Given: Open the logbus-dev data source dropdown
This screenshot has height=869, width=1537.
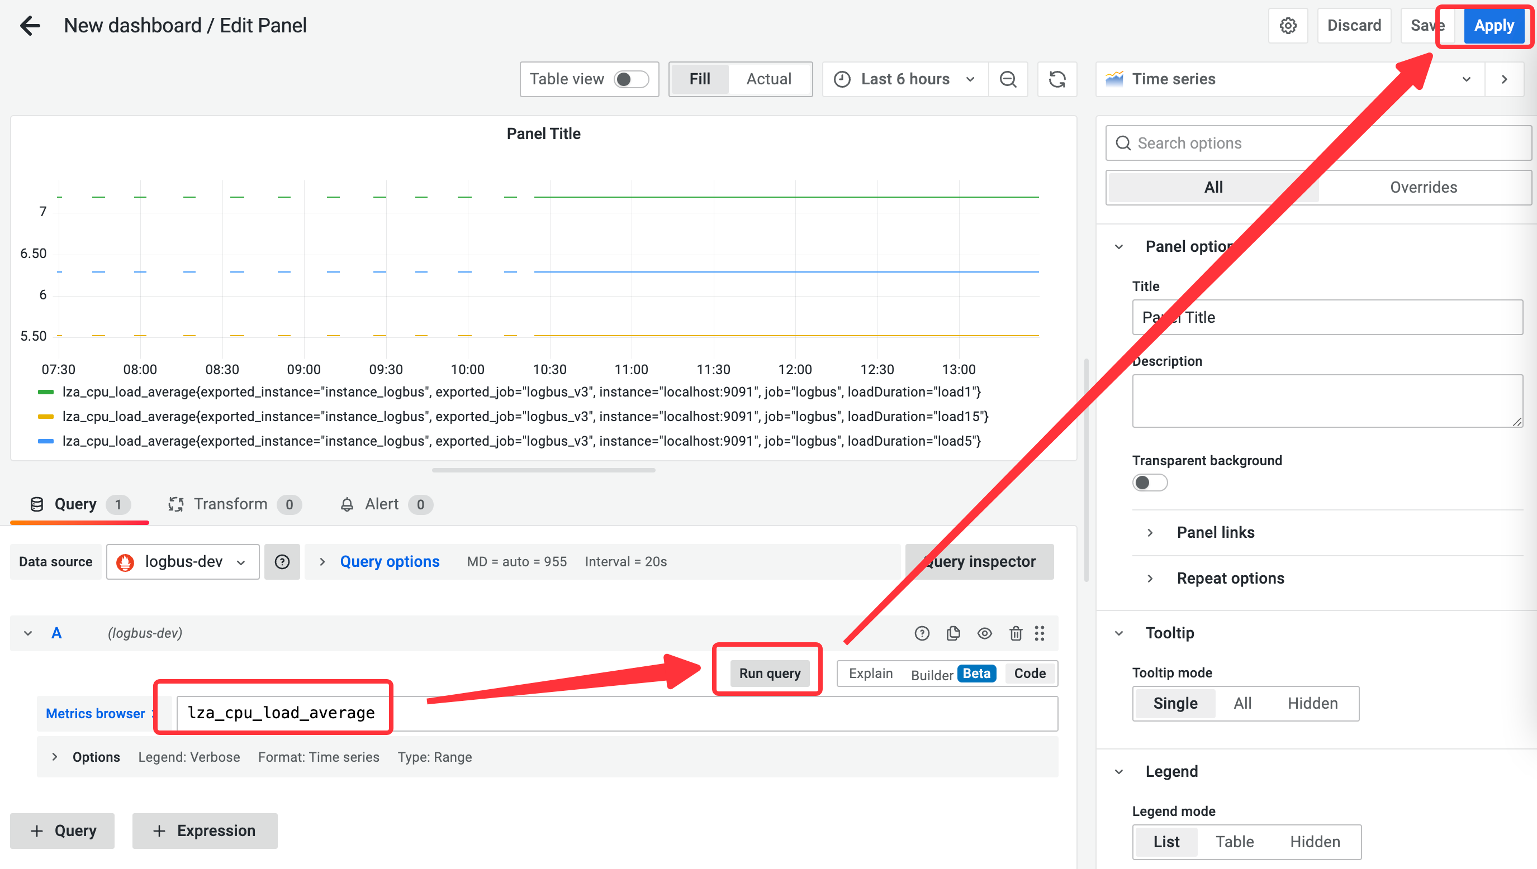Looking at the screenshot, I should click(183, 562).
